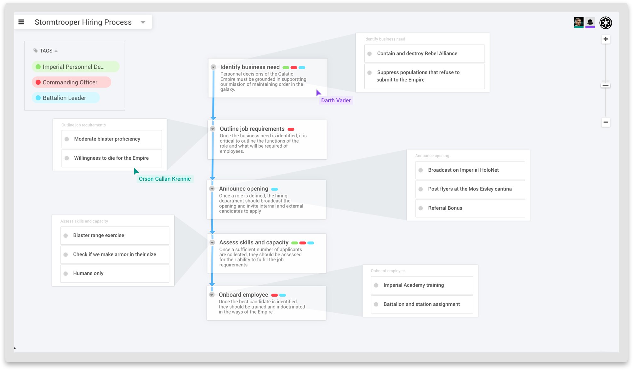Select the Outline job requirements title
Viewport: 633px width, 370px height.
[252, 129]
